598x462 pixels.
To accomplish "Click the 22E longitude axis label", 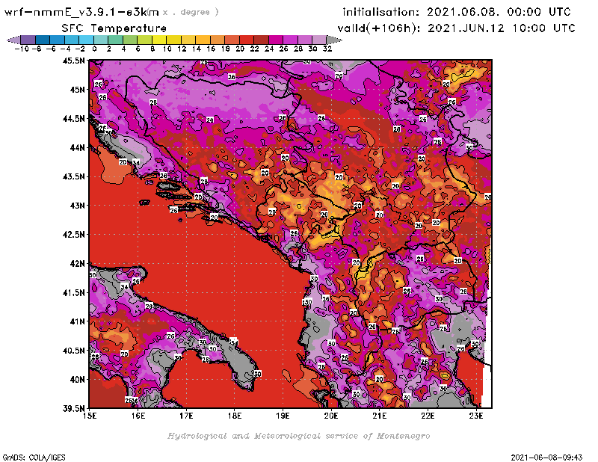I will coord(428,416).
